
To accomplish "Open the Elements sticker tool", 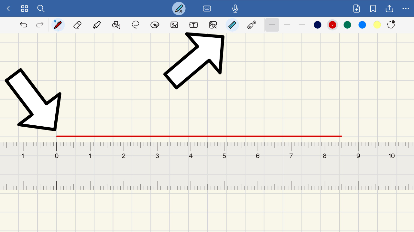I will 155,25.
